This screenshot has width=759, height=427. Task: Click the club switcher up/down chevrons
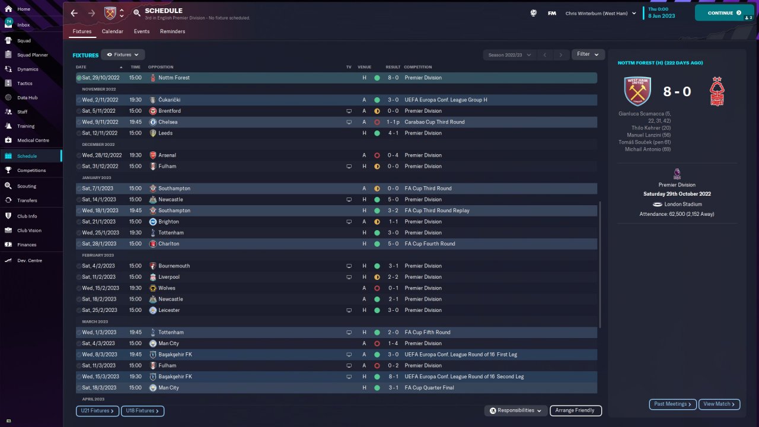(x=122, y=13)
